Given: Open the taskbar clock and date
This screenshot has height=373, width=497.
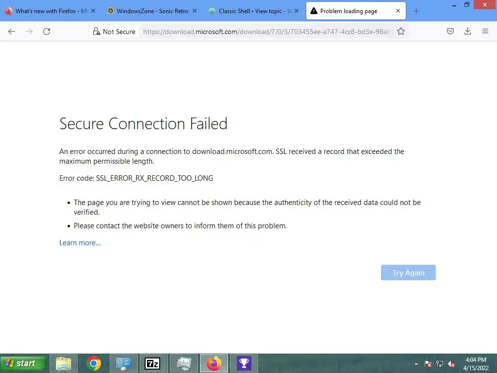Looking at the screenshot, I should point(476,364).
